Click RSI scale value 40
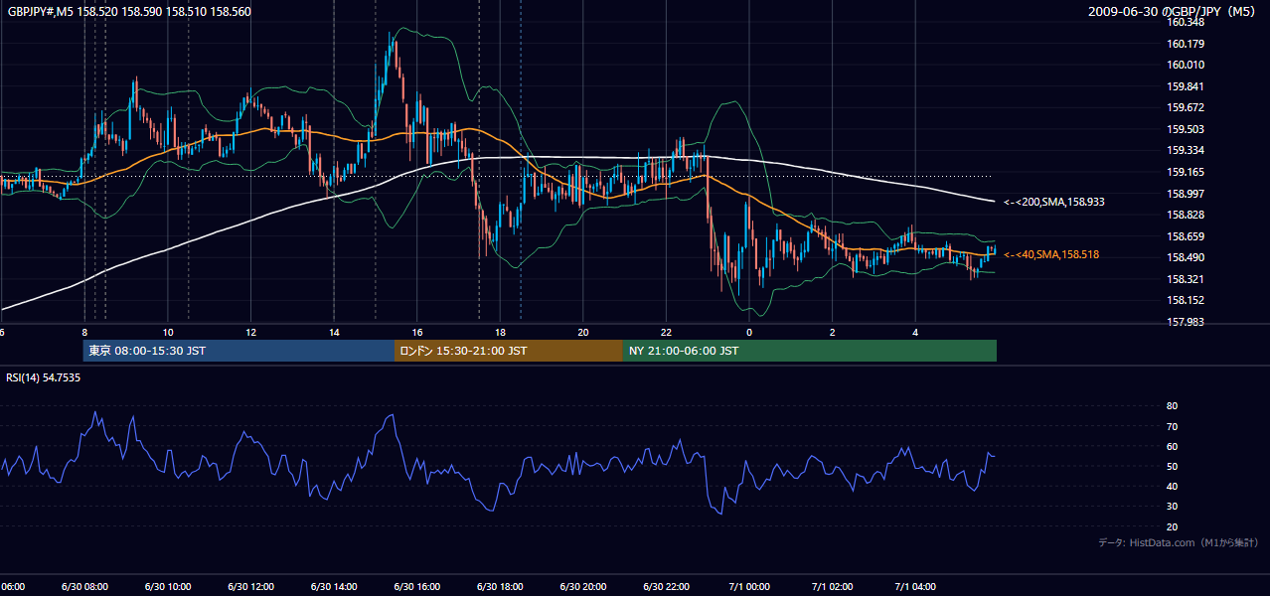The width and height of the screenshot is (1270, 596). pyautogui.click(x=1173, y=486)
